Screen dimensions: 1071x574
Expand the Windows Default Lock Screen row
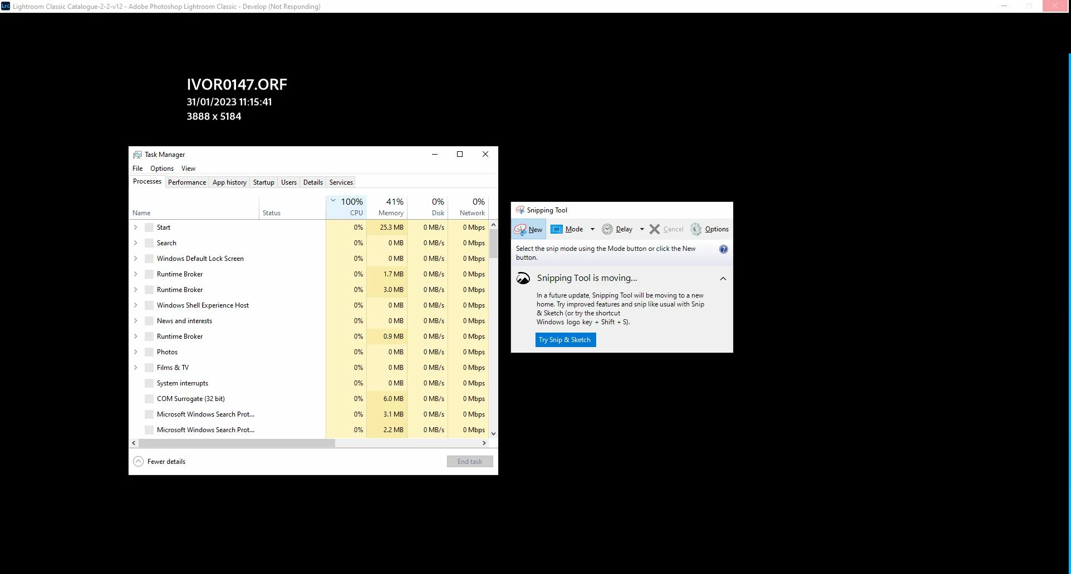(x=135, y=259)
